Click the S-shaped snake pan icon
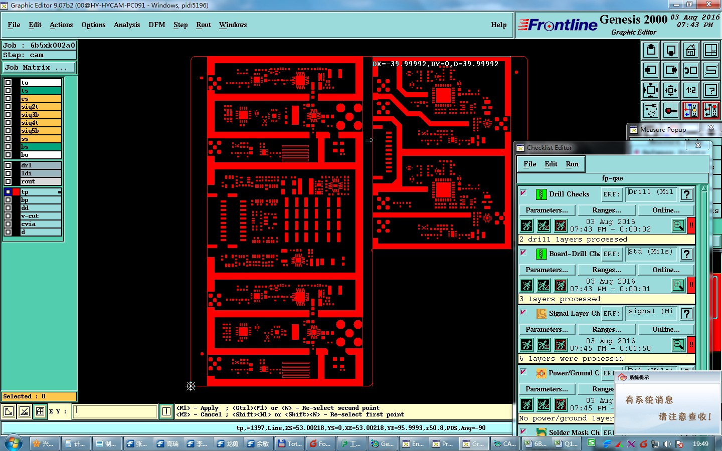The image size is (722, 451). click(711, 70)
